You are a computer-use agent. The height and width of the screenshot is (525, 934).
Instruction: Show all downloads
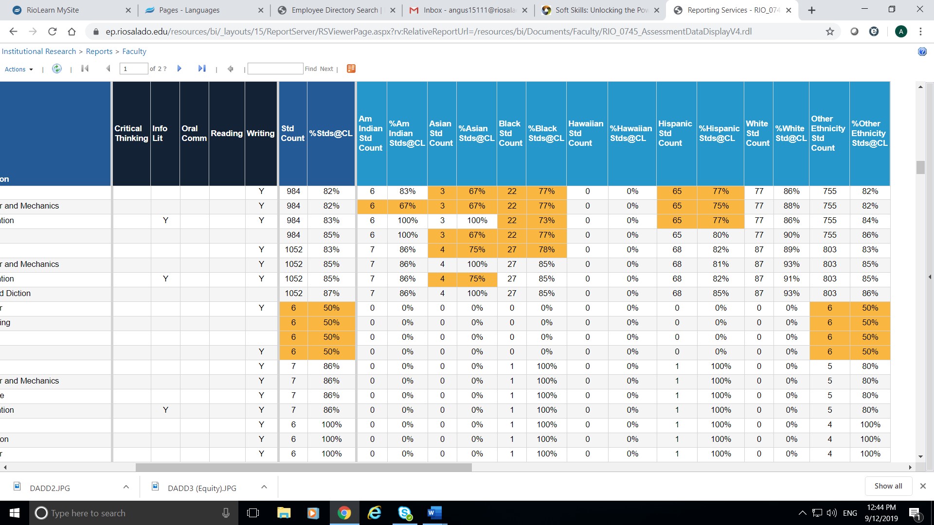tap(888, 486)
